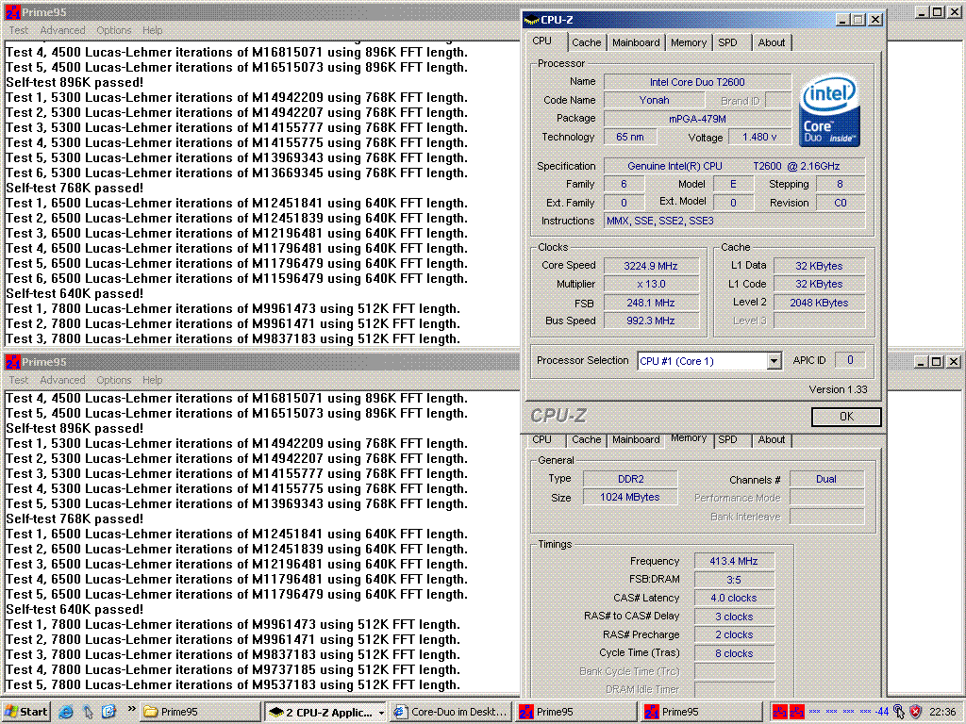The width and height of the screenshot is (966, 724).
Task: Open Advanced menu in lower Prime95 window
Action: point(62,380)
